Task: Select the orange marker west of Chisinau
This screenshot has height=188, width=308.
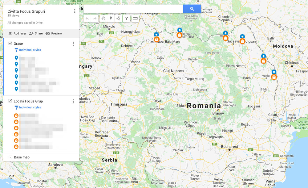Action: click(x=264, y=61)
